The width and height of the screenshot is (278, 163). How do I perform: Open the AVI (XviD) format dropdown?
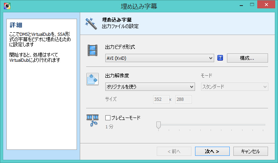coord(160,58)
